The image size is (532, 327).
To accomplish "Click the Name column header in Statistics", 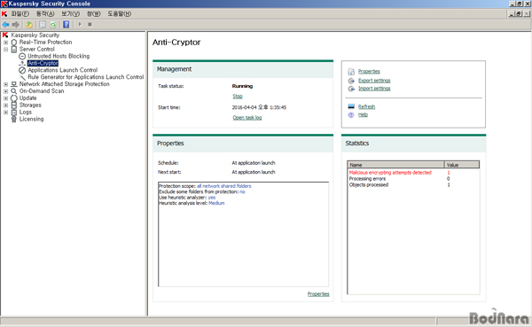I will [395, 165].
